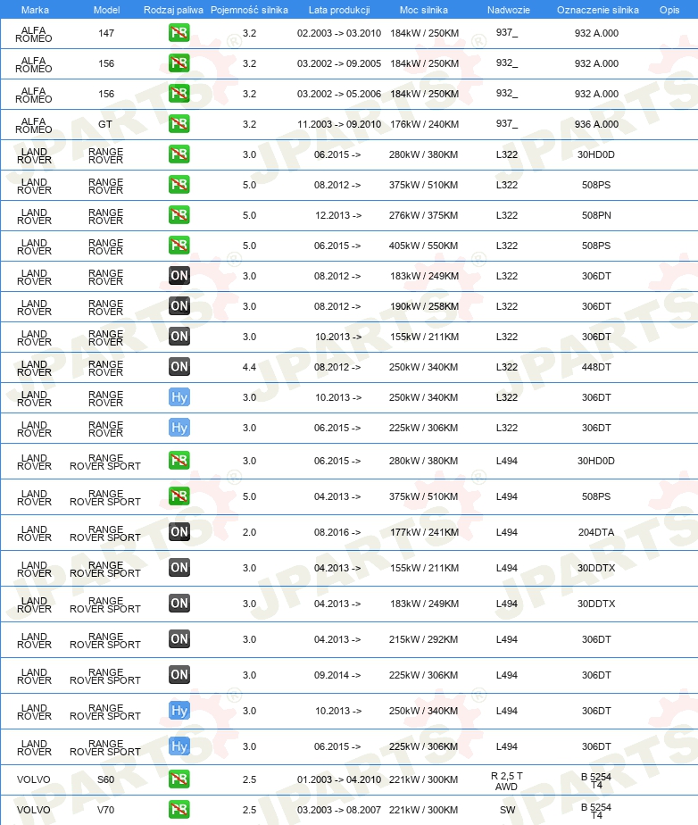Image resolution: width=698 pixels, height=825 pixels.
Task: Click body type SW in the Volvo V70 row
Action: click(x=507, y=811)
